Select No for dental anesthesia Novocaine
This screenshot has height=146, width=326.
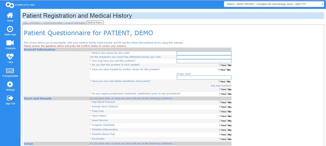(x=226, y=81)
